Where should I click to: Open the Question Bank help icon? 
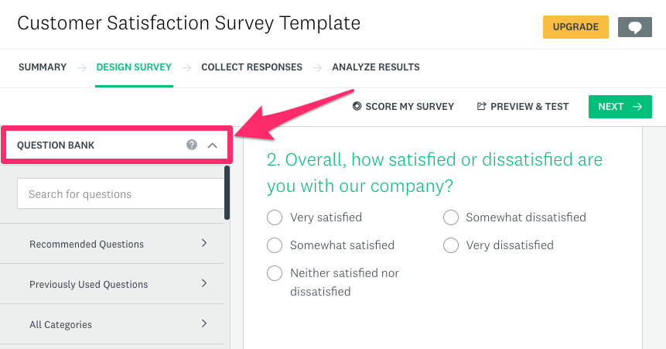pos(192,145)
